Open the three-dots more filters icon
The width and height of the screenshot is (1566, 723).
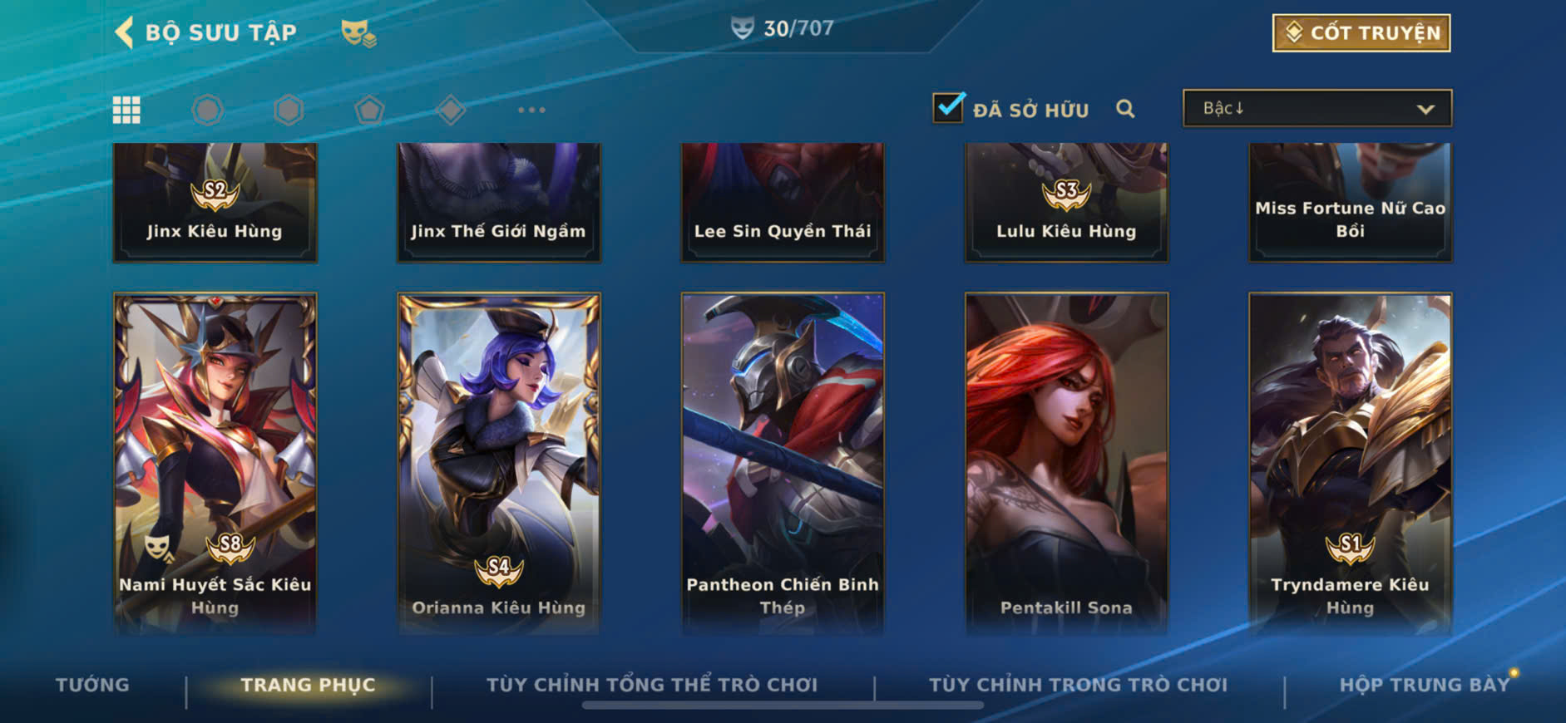[531, 110]
